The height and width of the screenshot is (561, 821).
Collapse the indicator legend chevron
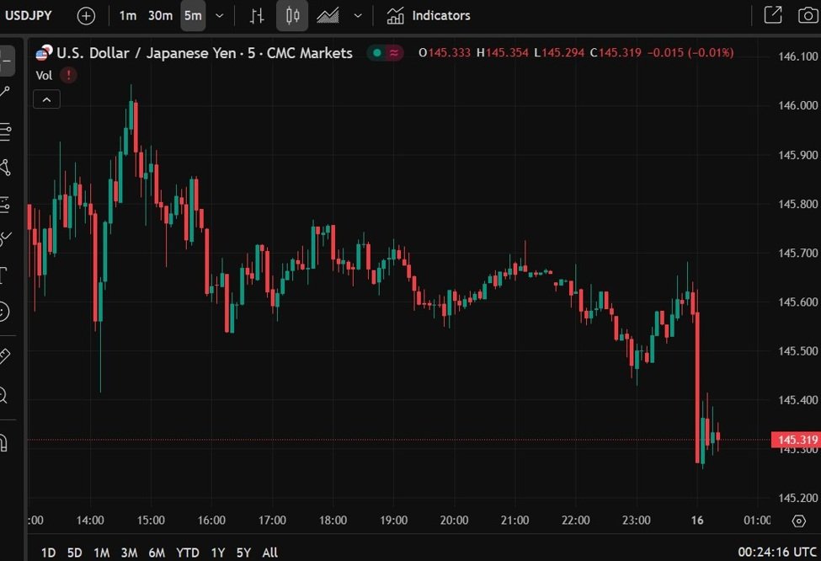46,99
